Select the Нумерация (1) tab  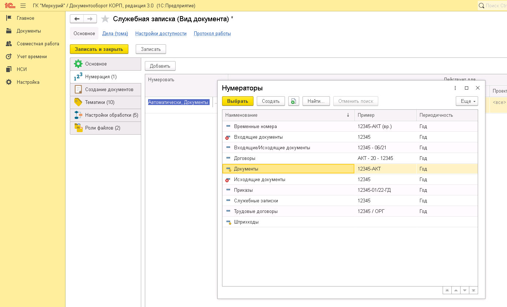105,77
